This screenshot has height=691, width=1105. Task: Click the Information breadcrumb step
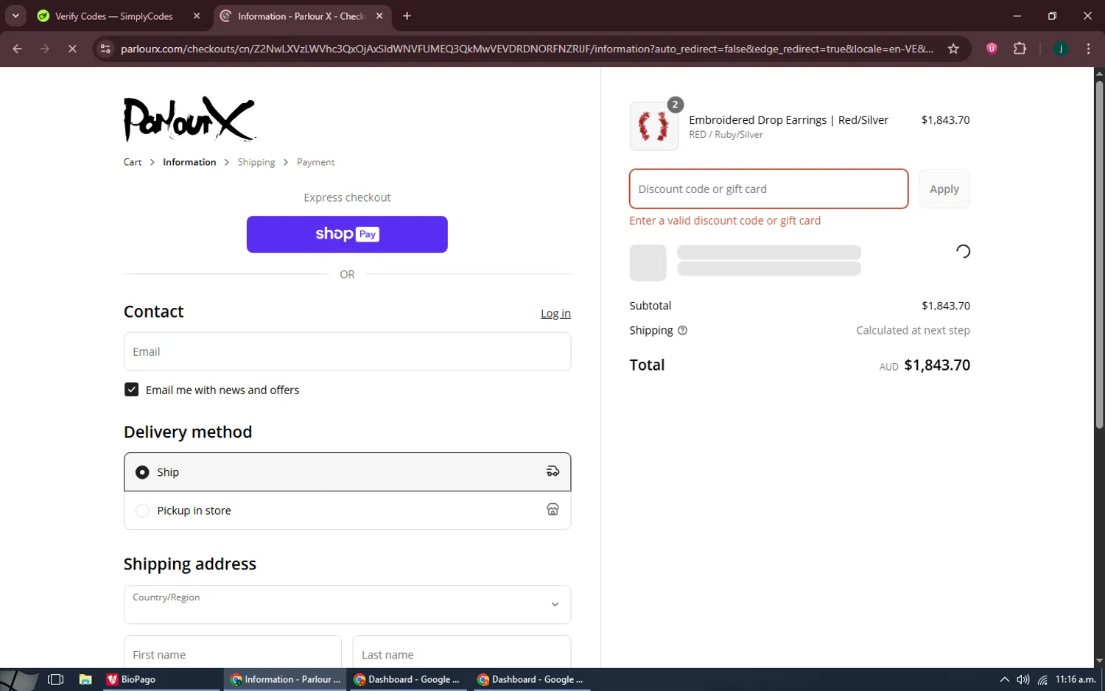189,162
